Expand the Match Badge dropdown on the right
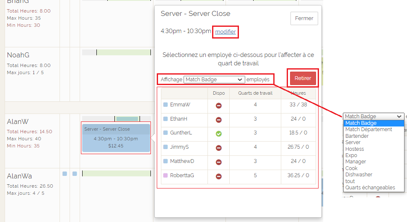This screenshot has height=222, width=407. (373, 116)
